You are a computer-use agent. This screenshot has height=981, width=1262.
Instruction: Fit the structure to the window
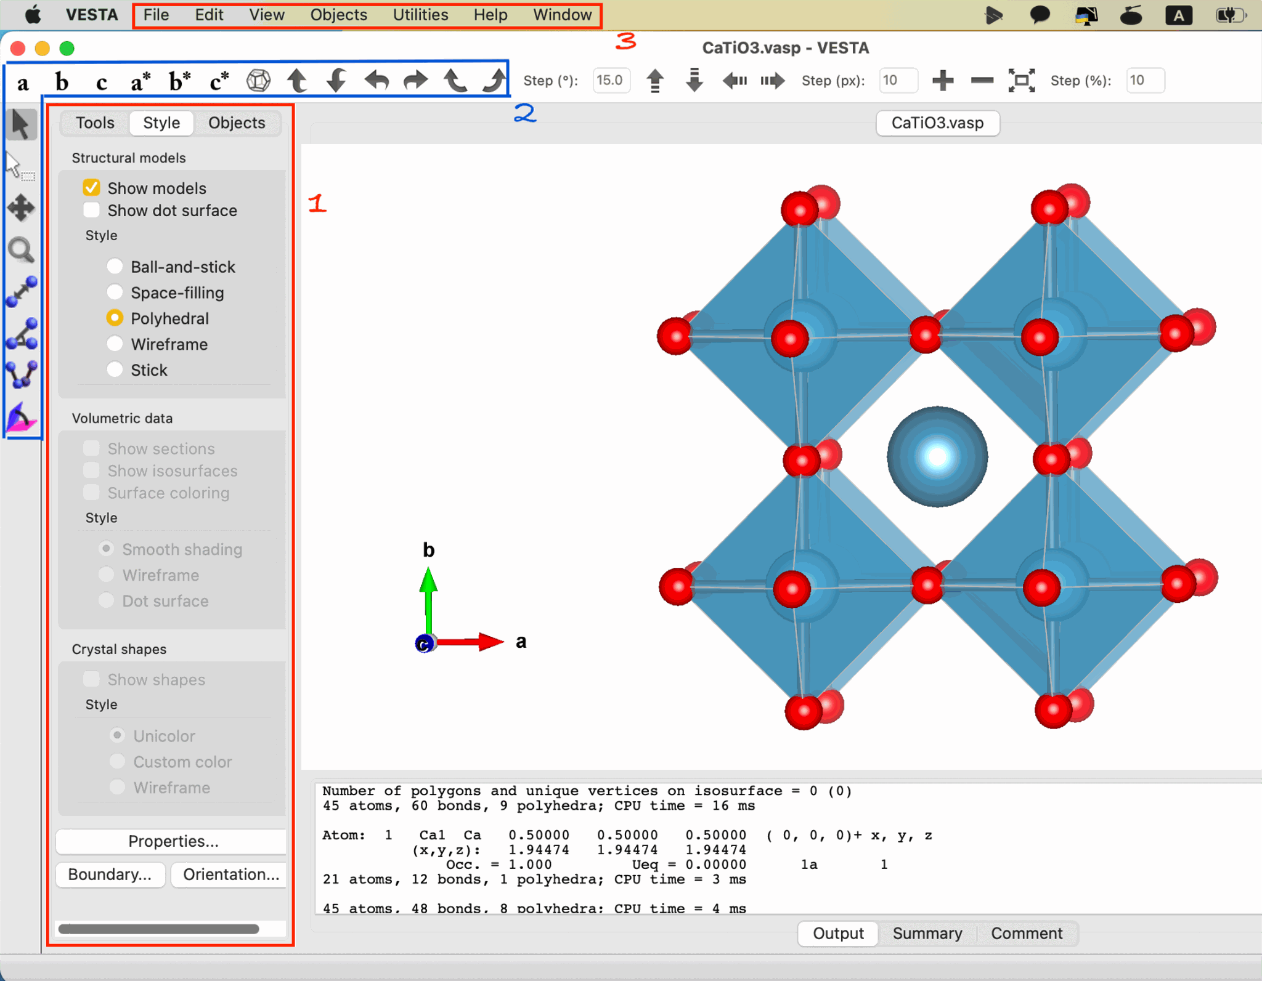(1021, 81)
